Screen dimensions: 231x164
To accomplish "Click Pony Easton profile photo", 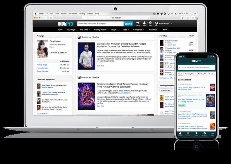I will click(42, 49).
